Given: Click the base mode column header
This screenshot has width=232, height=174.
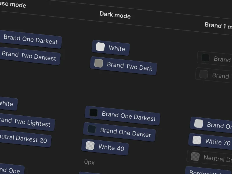Looking at the screenshot, I should tap(13, 4).
